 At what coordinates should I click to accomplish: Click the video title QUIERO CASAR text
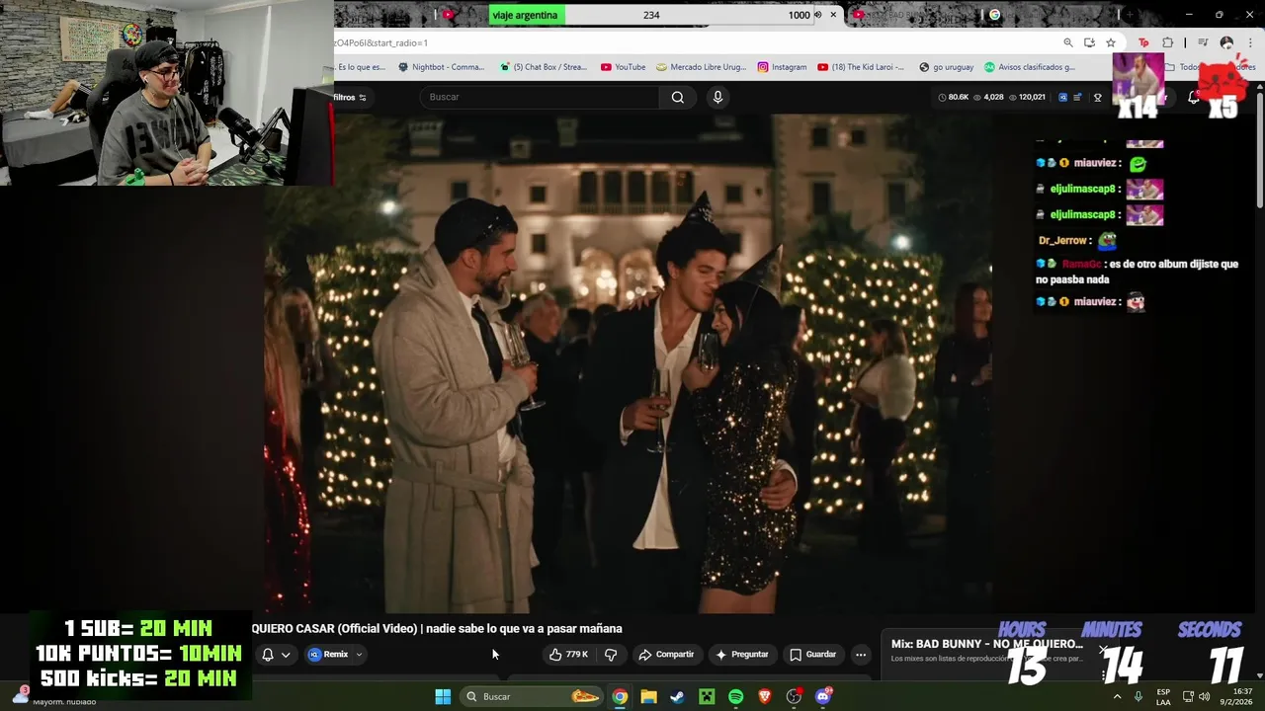pyautogui.click(x=436, y=628)
